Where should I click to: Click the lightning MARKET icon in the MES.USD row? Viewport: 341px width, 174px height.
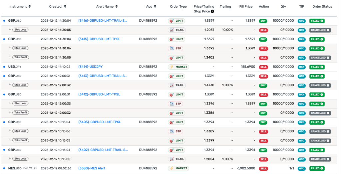(172, 168)
